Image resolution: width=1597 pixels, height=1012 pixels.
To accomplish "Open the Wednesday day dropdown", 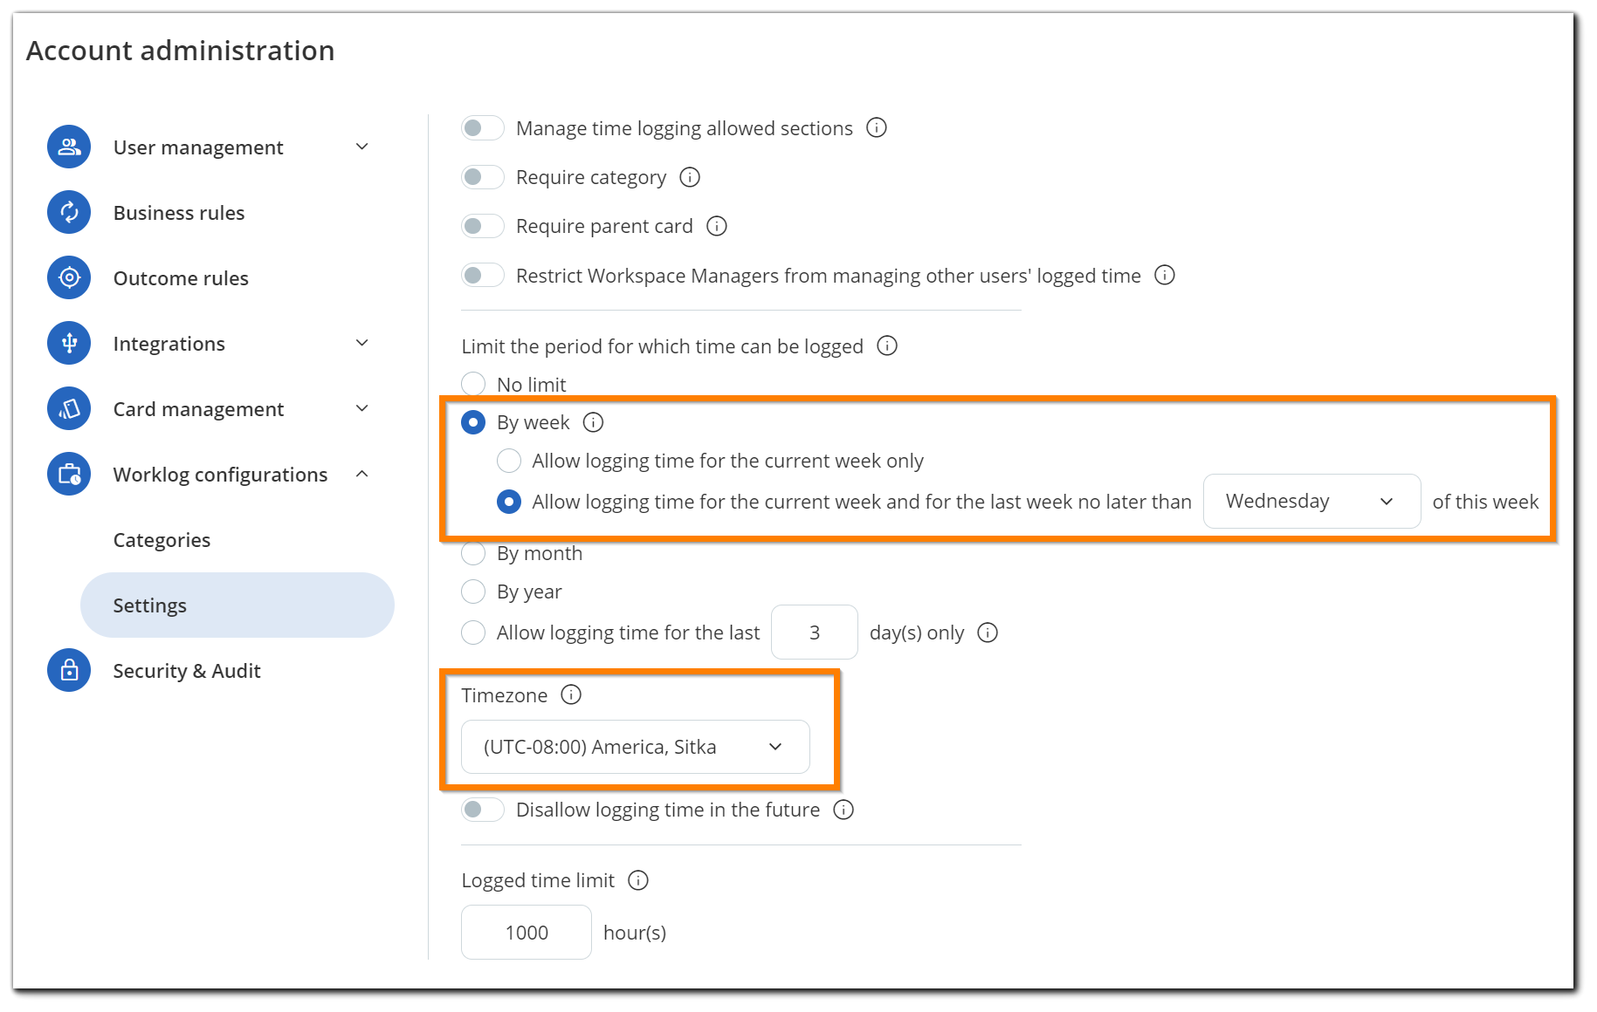I will [x=1311, y=501].
